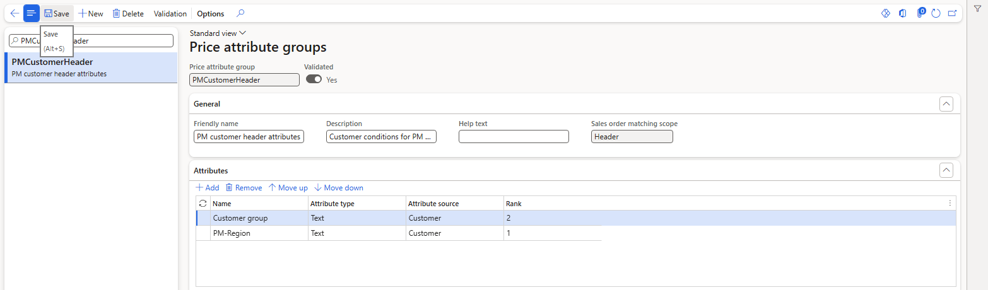The width and height of the screenshot is (988, 290).
Task: Open the Power Apps diamond icon
Action: click(885, 13)
